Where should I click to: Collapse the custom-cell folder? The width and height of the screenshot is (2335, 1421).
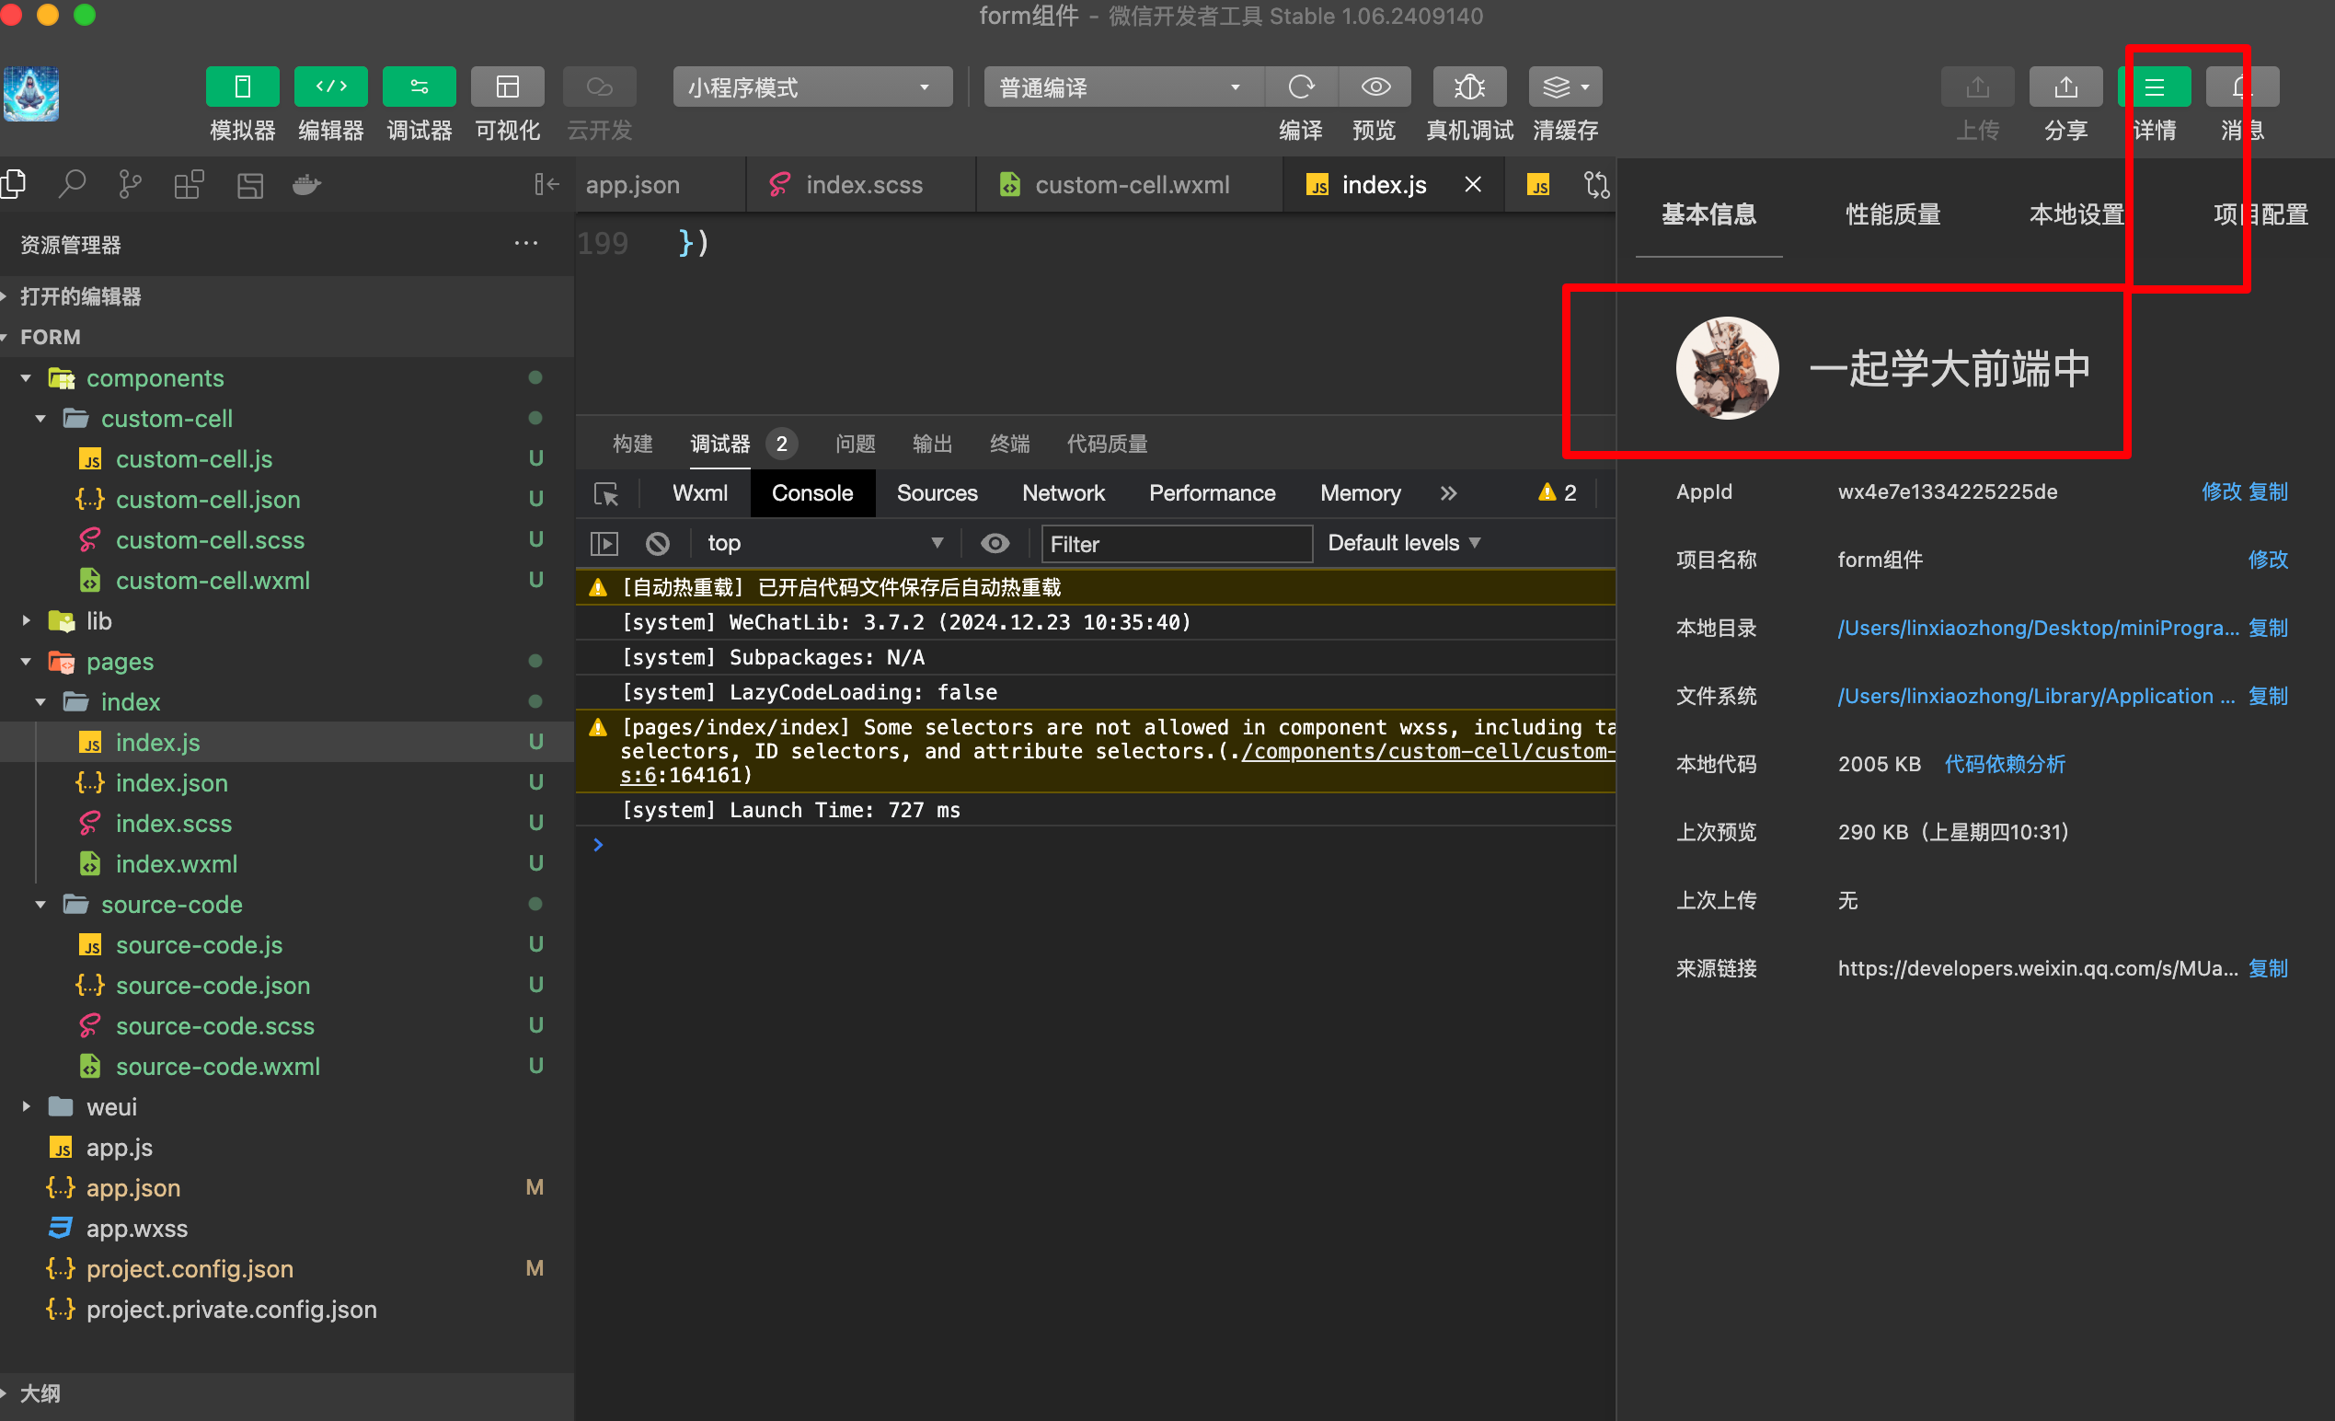pos(287,418)
